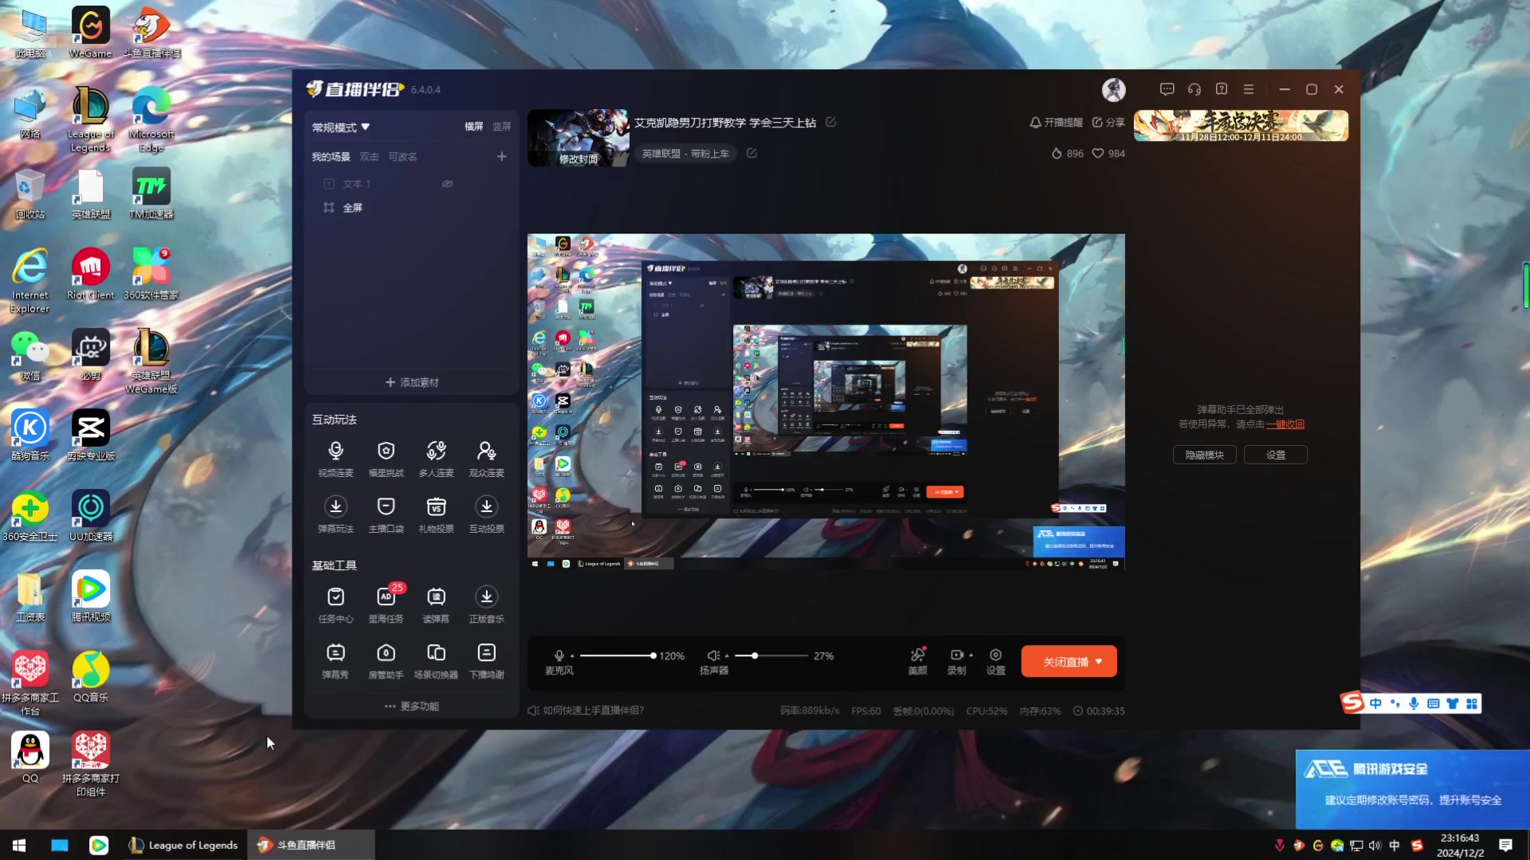Adjust the 扬声器 volume slider
Screen dimensions: 1530x860
tap(771, 655)
